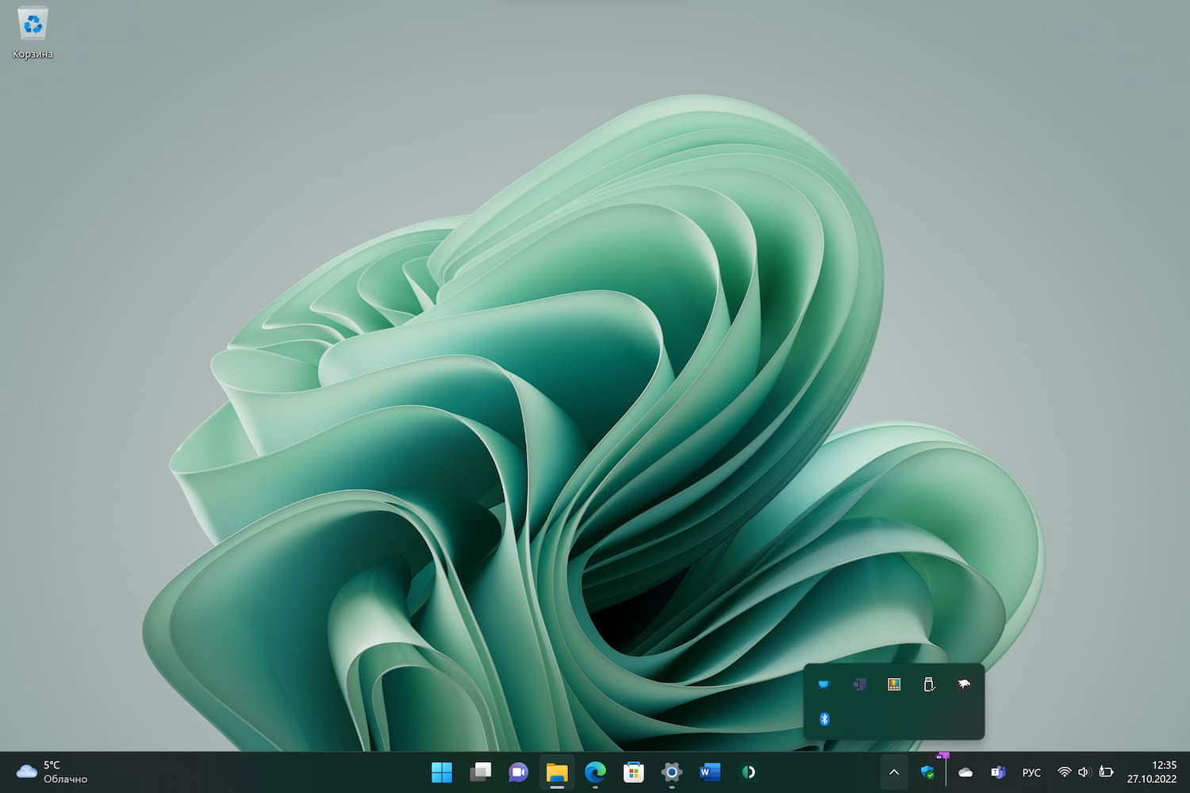Launch Microsoft Edge from the taskbar

595,772
